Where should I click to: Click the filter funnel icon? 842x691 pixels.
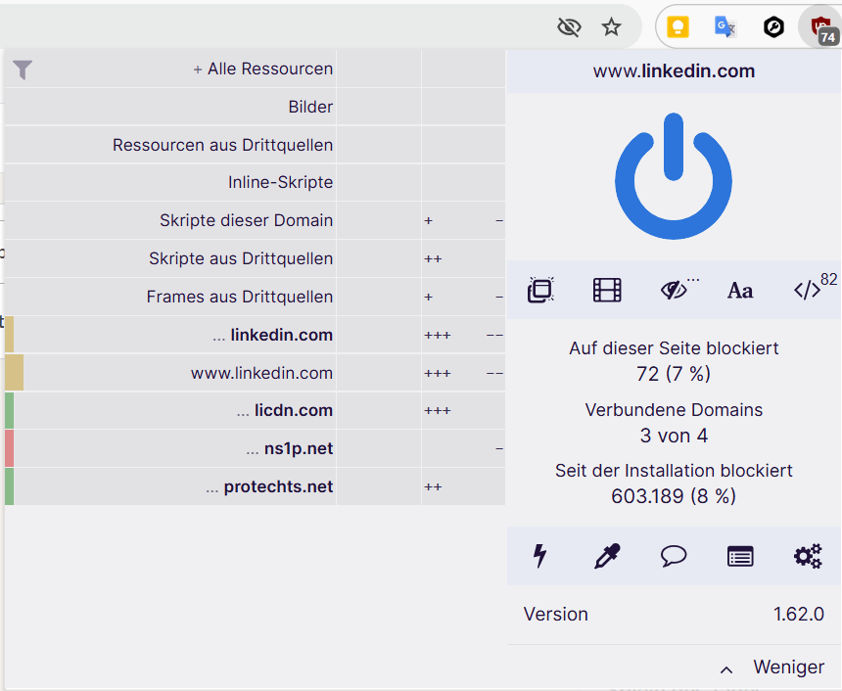pyautogui.click(x=23, y=69)
